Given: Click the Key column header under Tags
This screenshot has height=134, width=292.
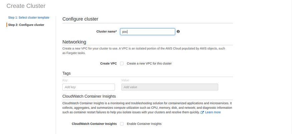Looking at the screenshot, I should tap(65, 80).
